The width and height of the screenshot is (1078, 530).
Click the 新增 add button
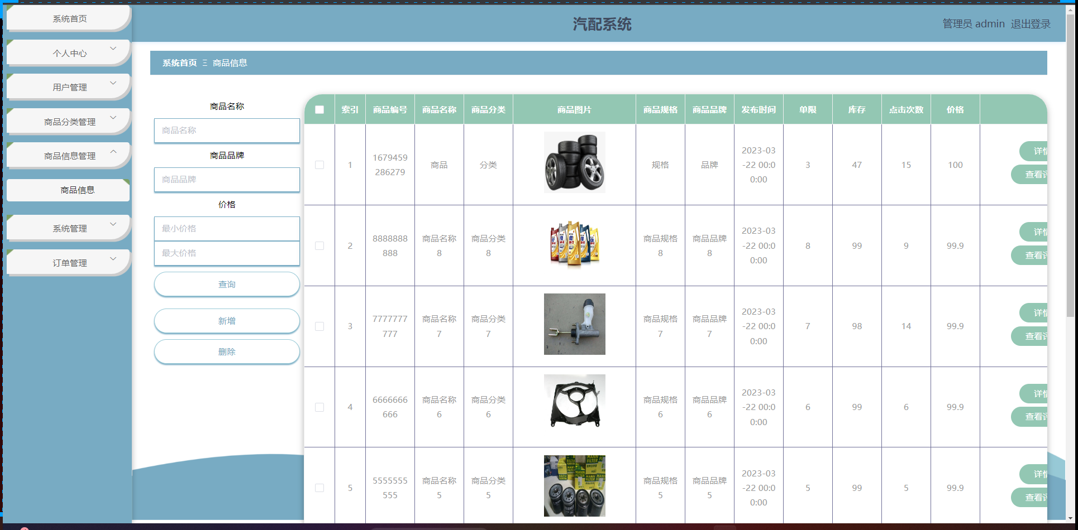(x=227, y=321)
